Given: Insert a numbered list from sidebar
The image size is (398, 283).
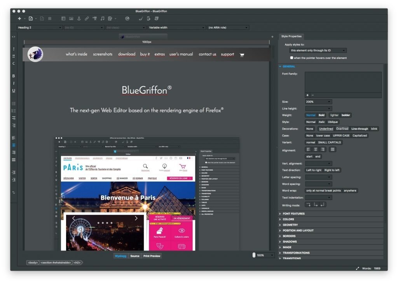Looking at the screenshot, I should pyautogui.click(x=14, y=111).
